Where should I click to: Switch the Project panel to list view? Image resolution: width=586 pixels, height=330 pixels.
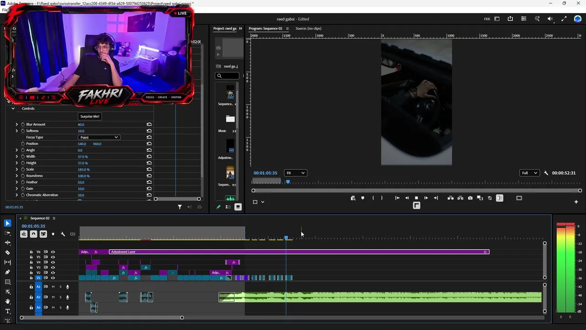228,207
